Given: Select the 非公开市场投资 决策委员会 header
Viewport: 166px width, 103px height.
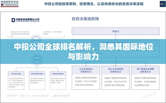Looking at the screenshot, I should 116,70.
